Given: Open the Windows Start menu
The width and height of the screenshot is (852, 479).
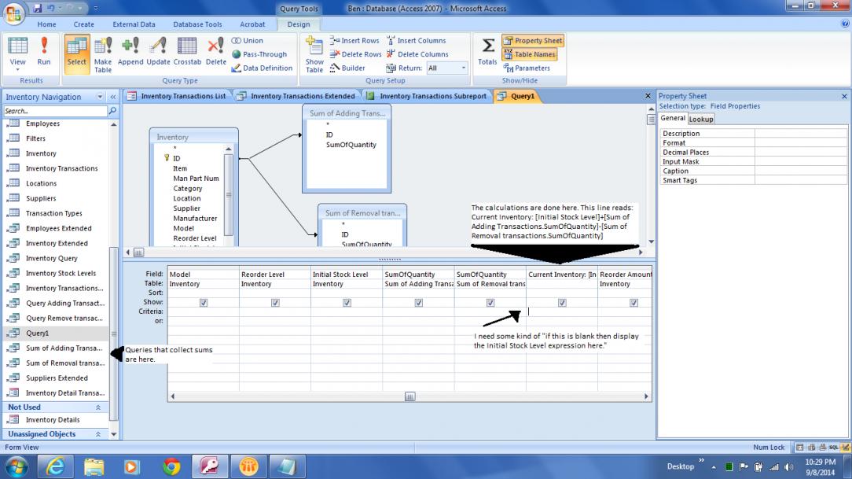Looking at the screenshot, I should pyautogui.click(x=17, y=466).
